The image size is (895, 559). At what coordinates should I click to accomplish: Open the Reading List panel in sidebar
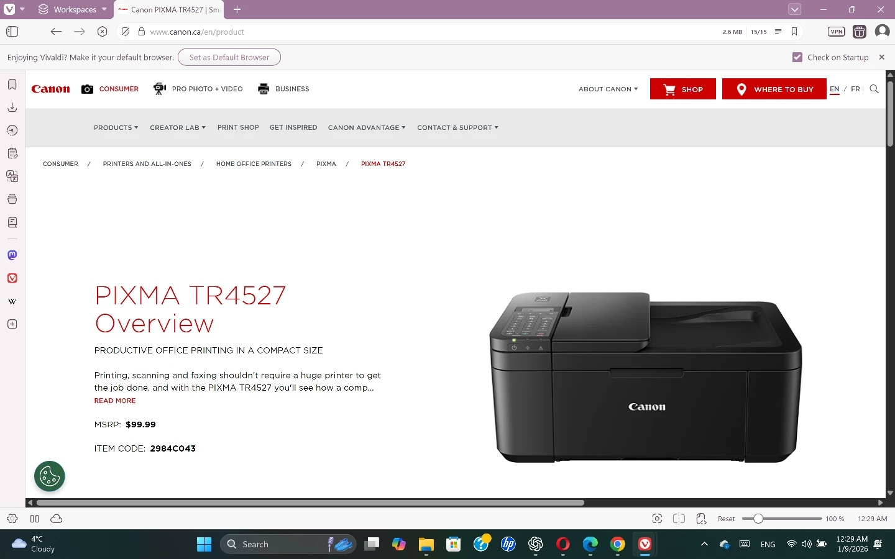(12, 222)
